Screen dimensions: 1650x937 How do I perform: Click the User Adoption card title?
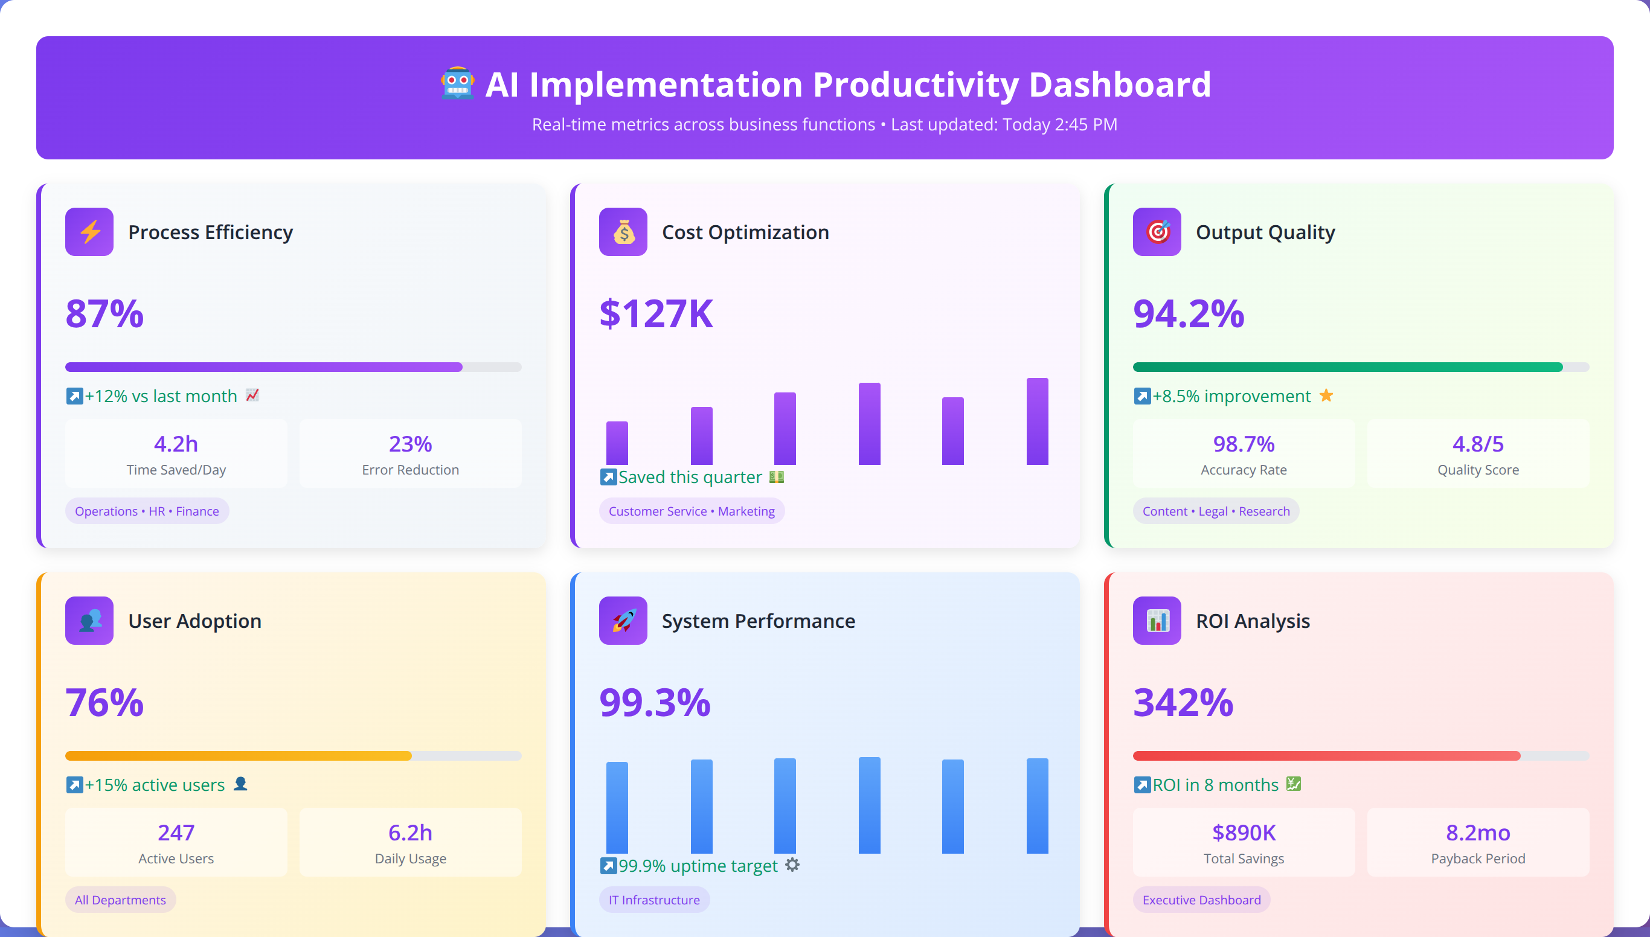(x=195, y=621)
